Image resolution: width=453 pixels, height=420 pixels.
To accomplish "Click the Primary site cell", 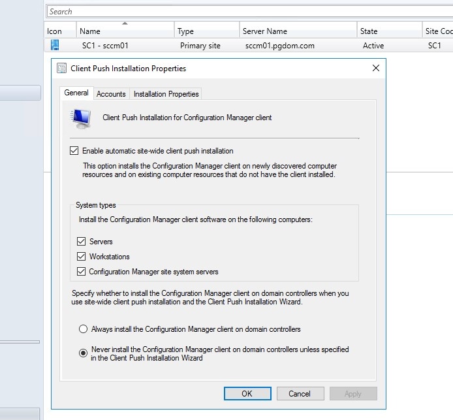I will (x=200, y=46).
